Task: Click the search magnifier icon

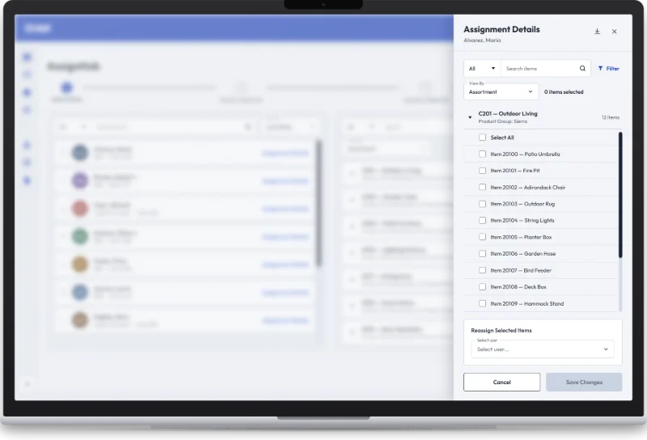Action: tap(582, 69)
